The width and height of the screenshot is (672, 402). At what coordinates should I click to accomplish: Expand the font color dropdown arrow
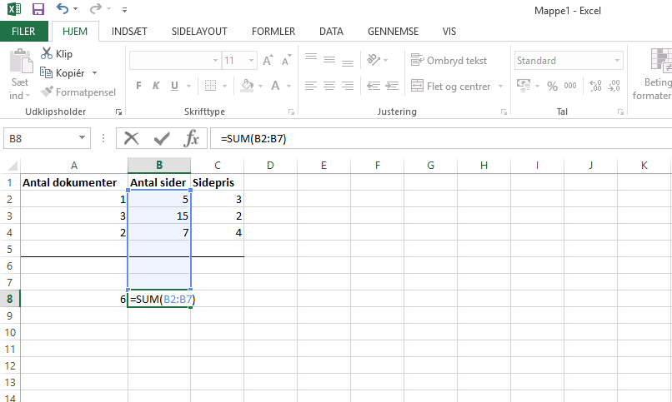click(288, 86)
